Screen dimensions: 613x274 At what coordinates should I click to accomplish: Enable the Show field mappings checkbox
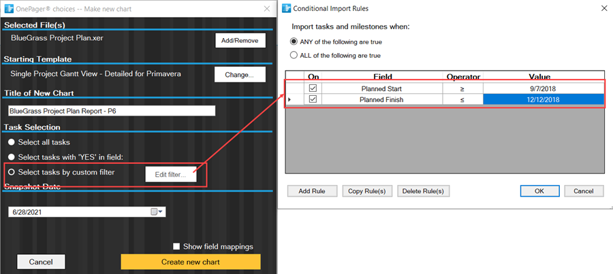[176, 247]
